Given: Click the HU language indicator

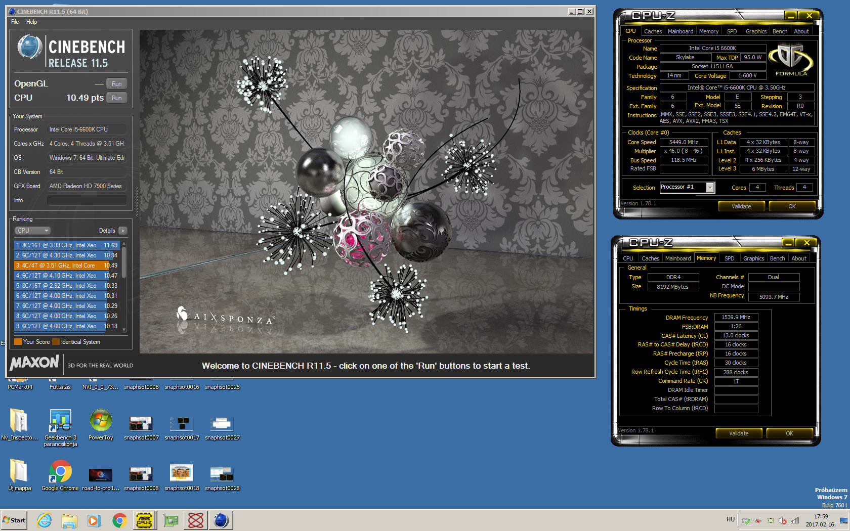Looking at the screenshot, I should point(730,519).
